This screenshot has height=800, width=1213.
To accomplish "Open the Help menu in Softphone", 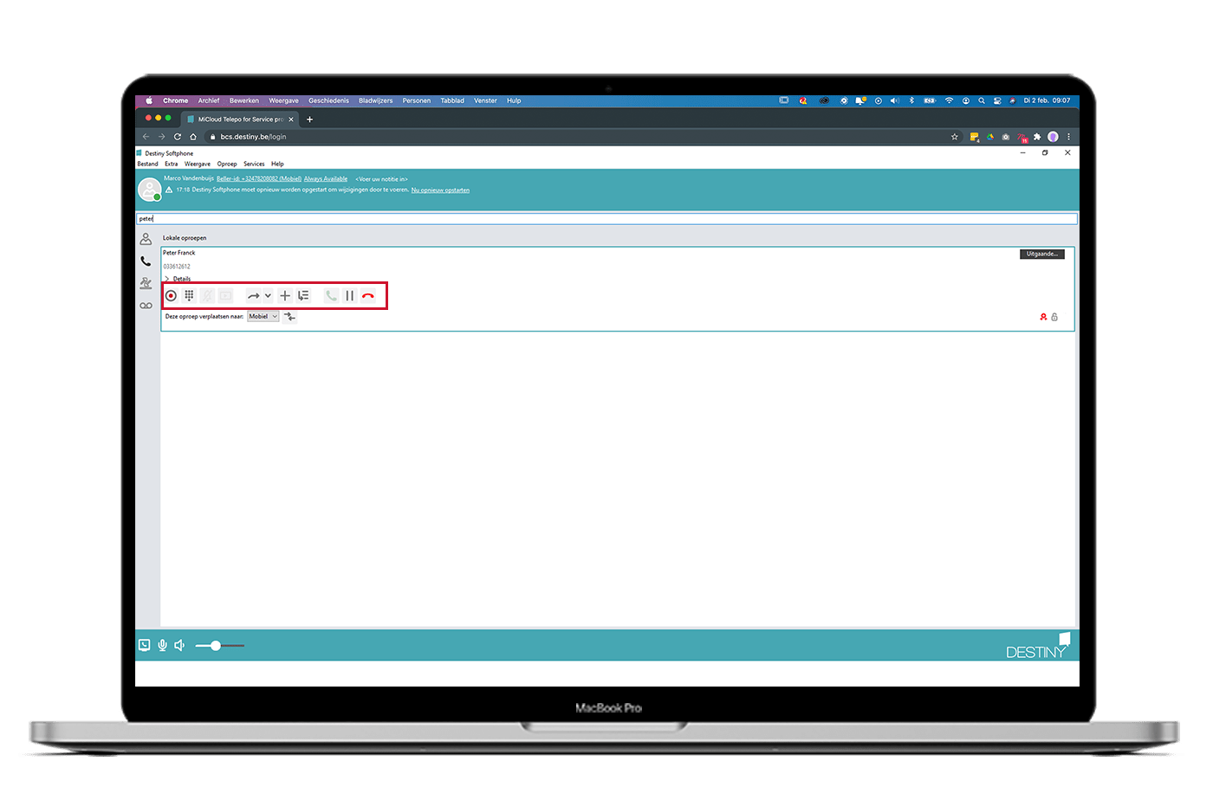I will (277, 164).
